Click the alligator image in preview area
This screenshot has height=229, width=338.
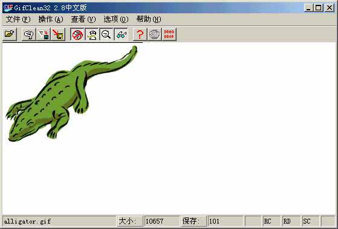tap(71, 94)
